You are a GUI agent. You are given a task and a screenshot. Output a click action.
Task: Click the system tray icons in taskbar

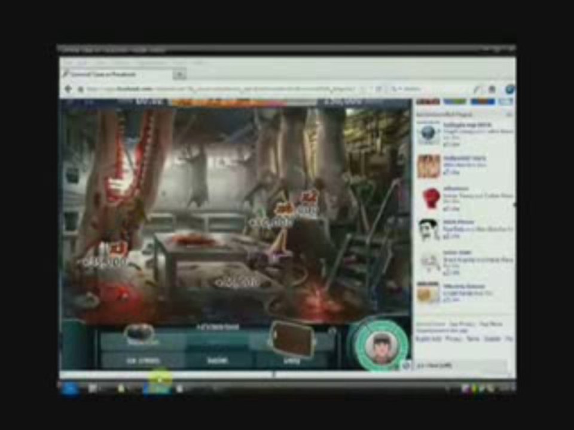click(x=480, y=389)
